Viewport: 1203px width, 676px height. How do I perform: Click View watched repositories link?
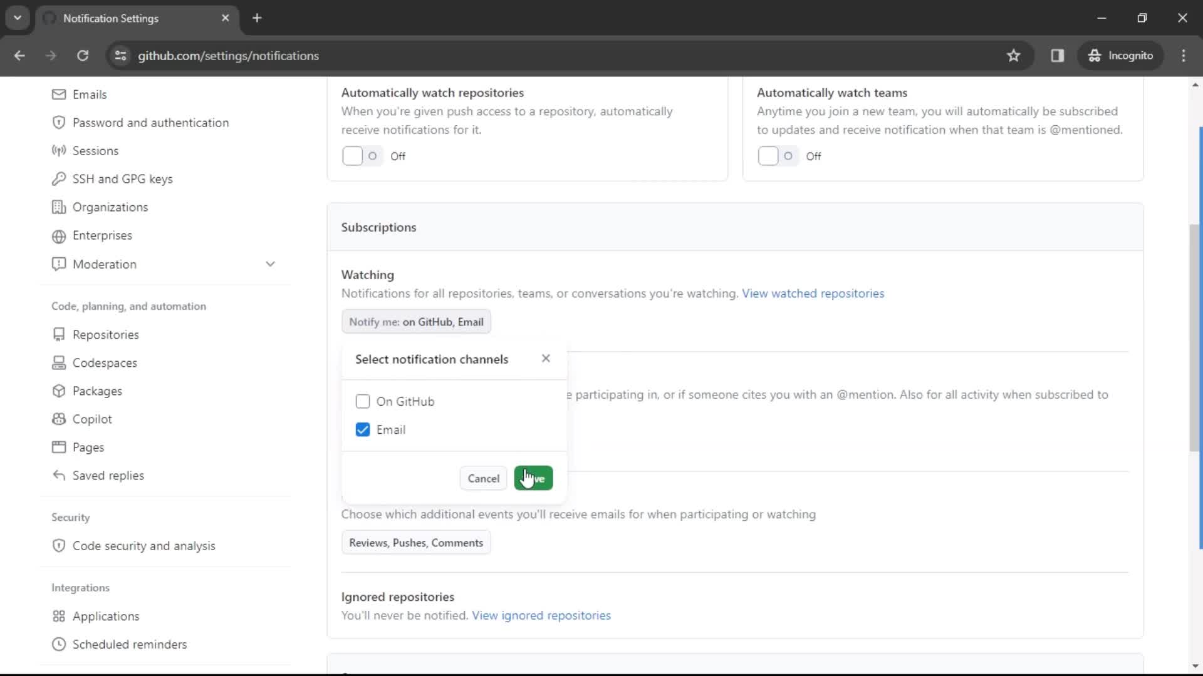(812, 293)
